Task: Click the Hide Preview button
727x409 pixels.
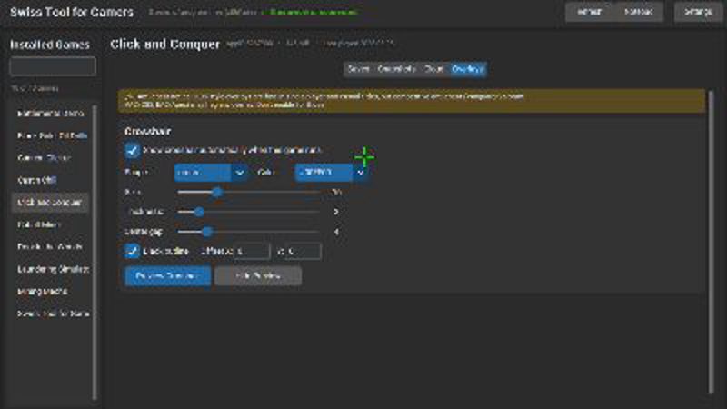Action: 258,276
